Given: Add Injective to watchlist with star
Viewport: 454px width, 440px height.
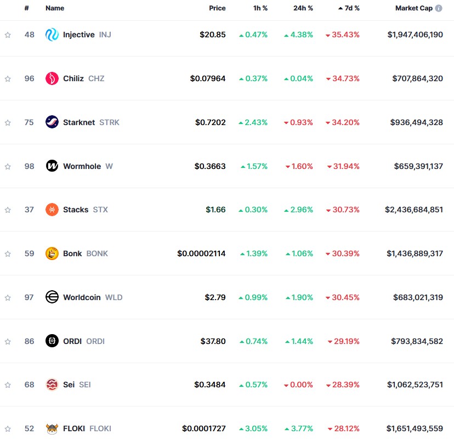Looking at the screenshot, I should pyautogui.click(x=8, y=35).
